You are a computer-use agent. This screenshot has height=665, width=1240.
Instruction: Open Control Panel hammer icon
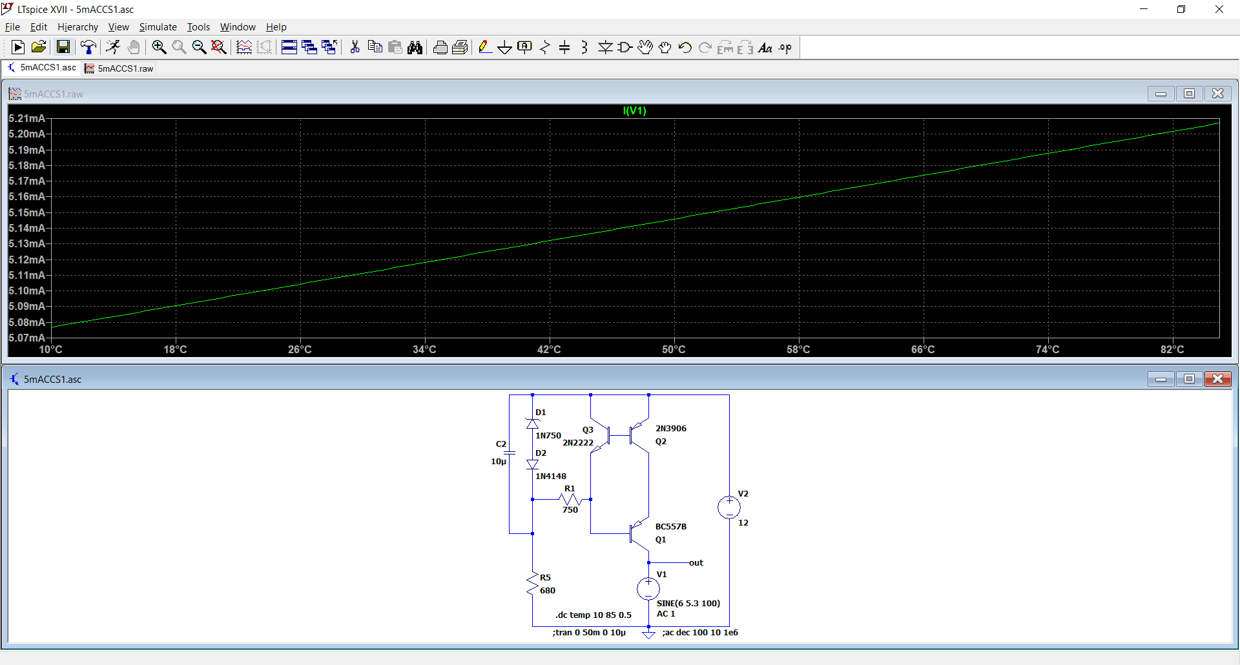(88, 47)
